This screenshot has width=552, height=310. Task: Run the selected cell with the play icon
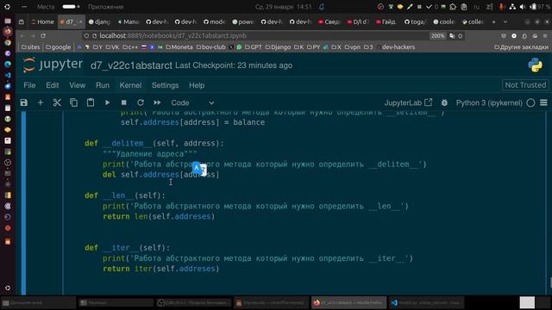107,102
